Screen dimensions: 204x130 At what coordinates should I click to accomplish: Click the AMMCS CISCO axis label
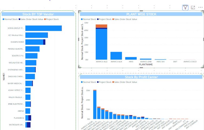coord(190,62)
